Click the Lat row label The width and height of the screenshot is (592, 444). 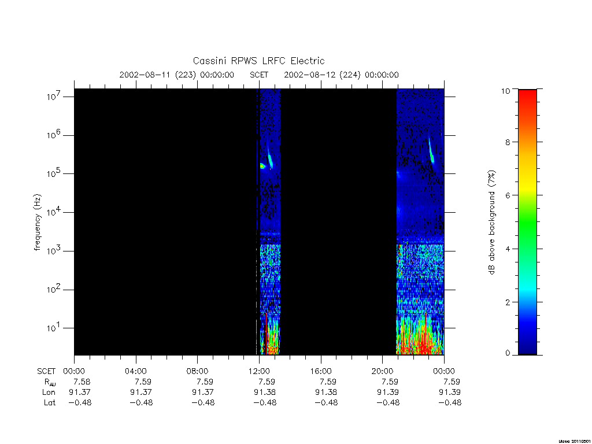50,402
